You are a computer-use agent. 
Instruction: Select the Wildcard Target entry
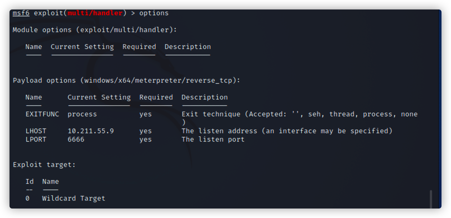pos(74,198)
